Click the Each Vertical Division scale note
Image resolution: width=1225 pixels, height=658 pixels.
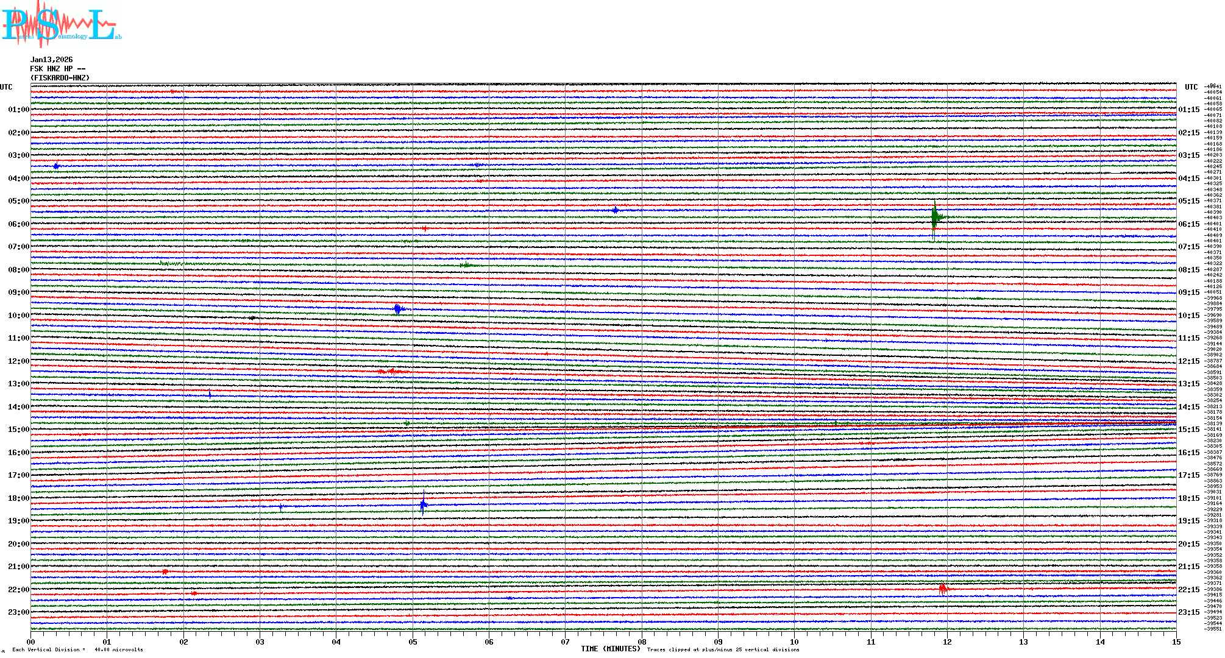(77, 649)
